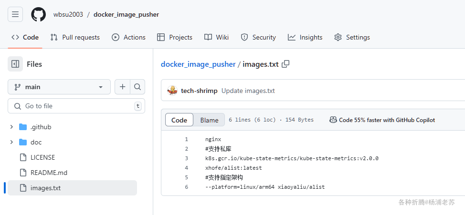
Task: Open the Pull requests tab
Action: click(75, 37)
